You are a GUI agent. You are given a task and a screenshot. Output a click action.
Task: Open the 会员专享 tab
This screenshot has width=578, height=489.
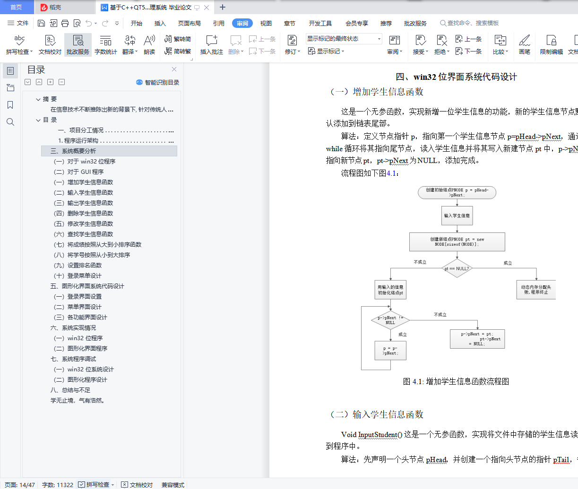[x=357, y=23]
